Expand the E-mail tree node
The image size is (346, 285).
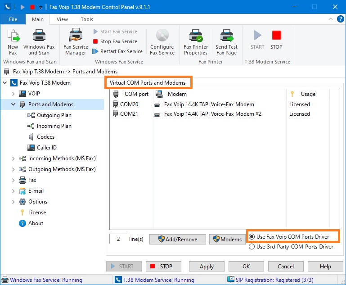tap(13, 191)
